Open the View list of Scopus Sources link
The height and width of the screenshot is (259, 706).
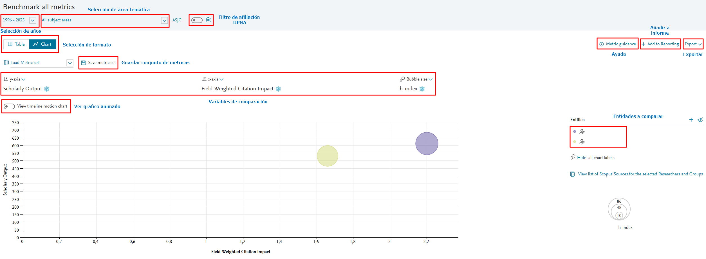tap(640, 174)
